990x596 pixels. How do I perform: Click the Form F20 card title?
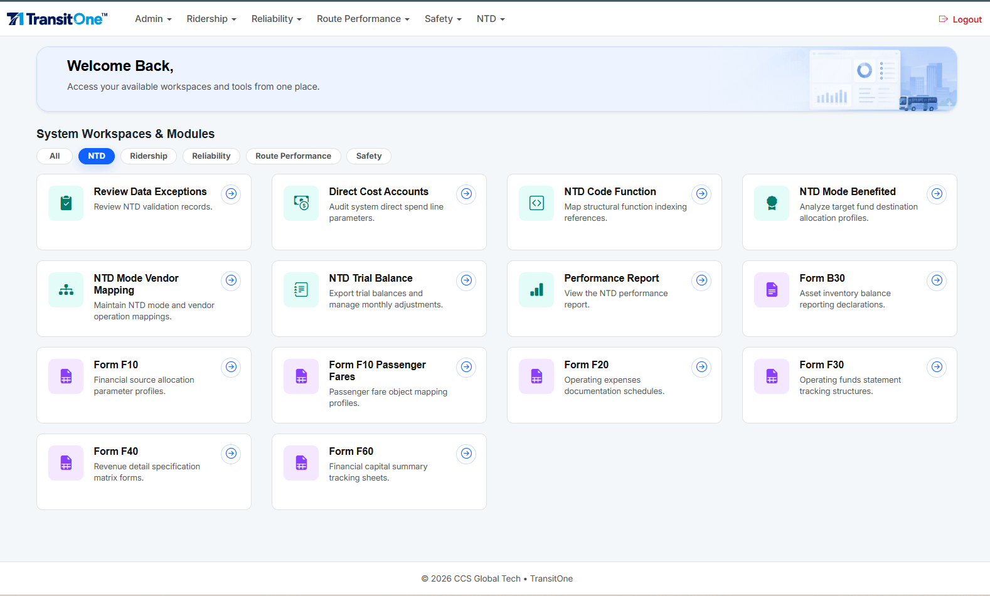[x=586, y=365]
